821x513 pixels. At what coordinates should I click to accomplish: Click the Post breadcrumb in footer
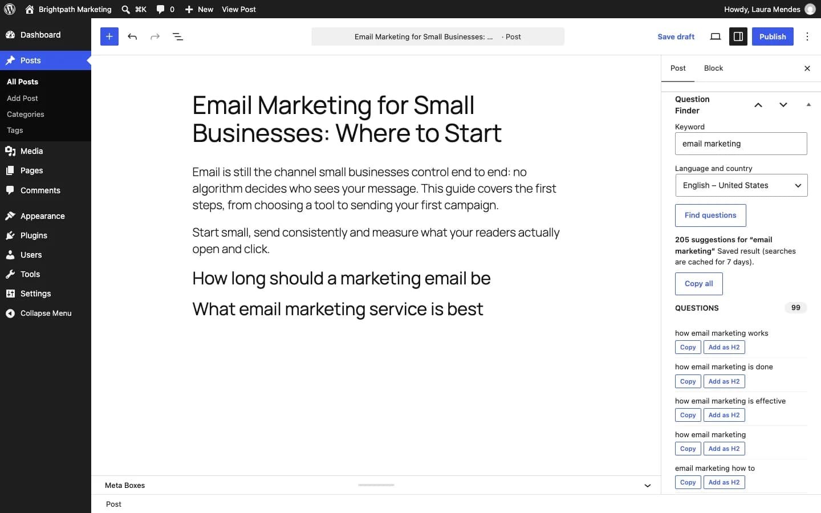113,504
